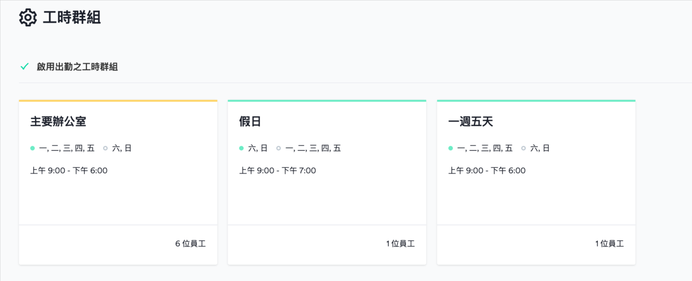The height and width of the screenshot is (281, 692).
Task: Click 6 位員工 on 主要辦公室 card
Action: tap(190, 244)
